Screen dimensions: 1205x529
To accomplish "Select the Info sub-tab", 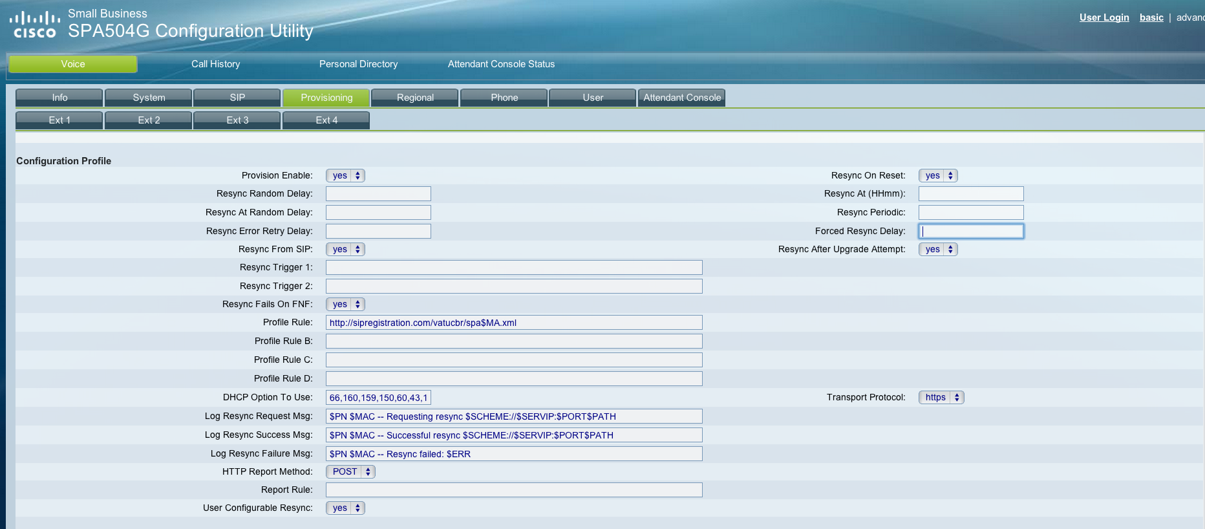I will tap(59, 98).
